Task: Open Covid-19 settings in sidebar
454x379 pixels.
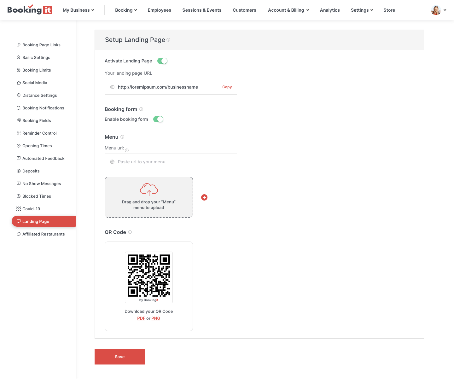Action: [x=31, y=209]
